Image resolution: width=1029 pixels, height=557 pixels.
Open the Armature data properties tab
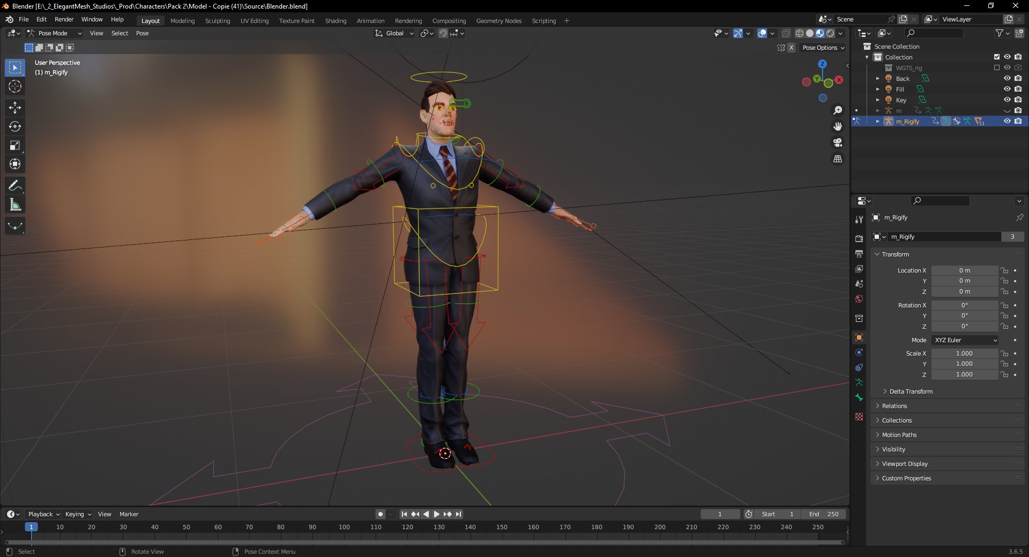pos(859,382)
